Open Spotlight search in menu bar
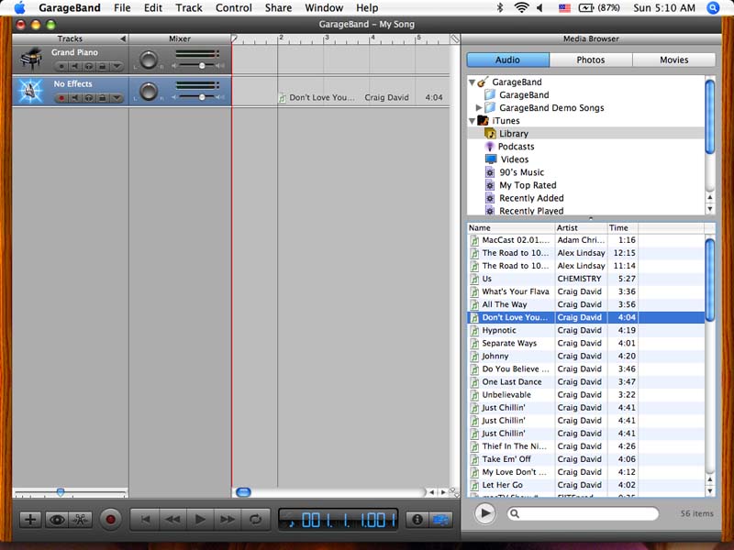 point(713,8)
